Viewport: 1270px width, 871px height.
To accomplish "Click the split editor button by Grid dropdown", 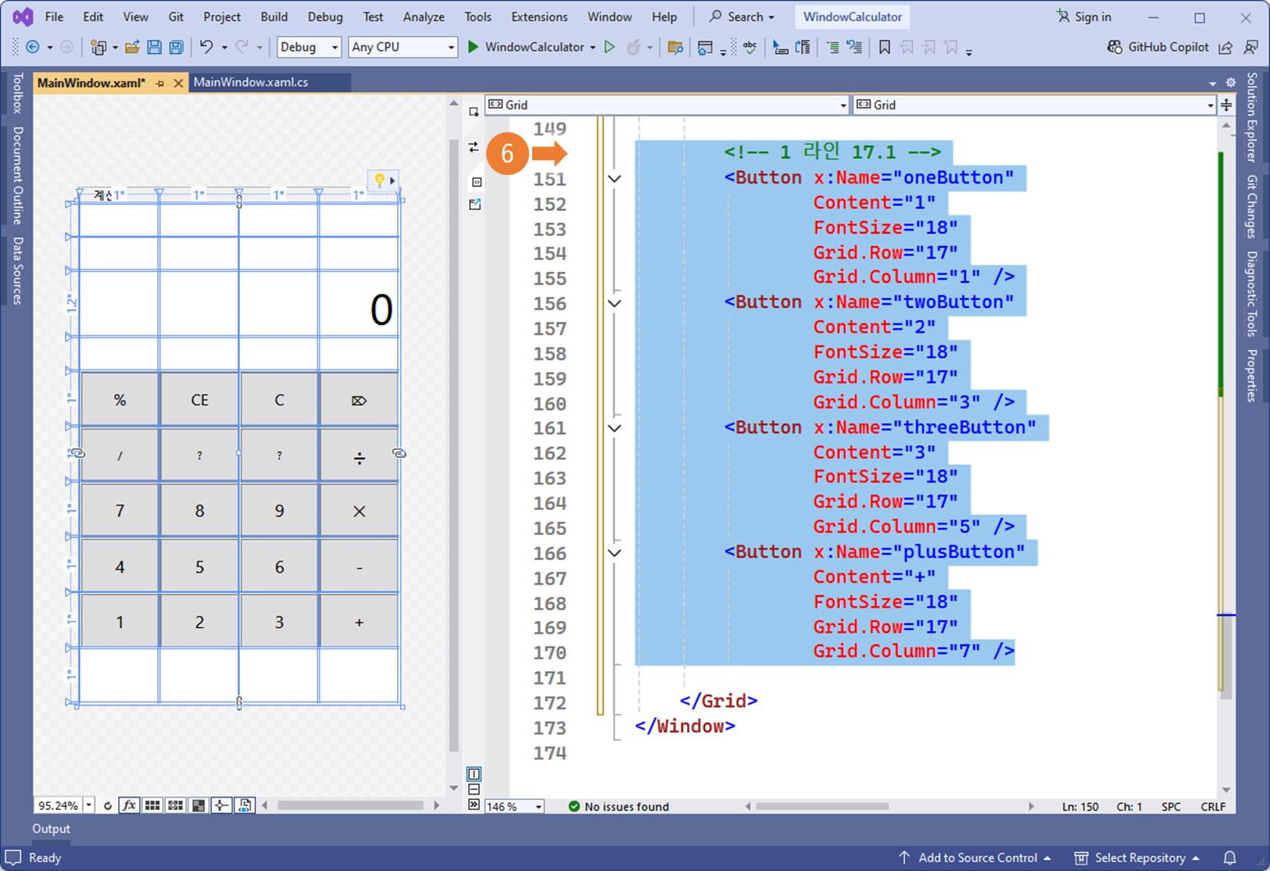I will coord(1226,105).
